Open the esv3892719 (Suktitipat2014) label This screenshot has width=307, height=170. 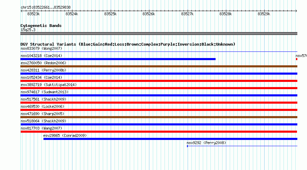coord(49,85)
